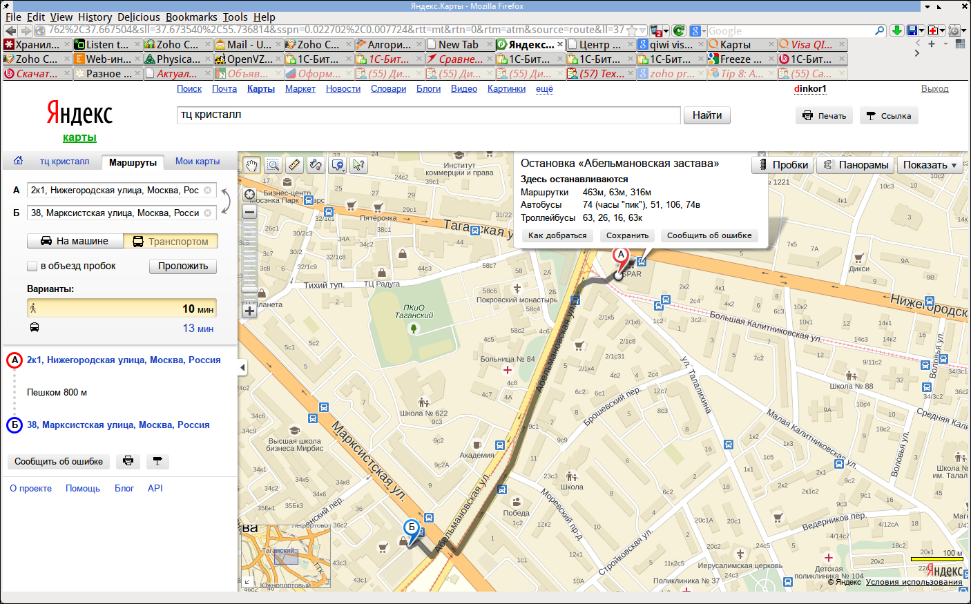971x604 pixels.
Task: Switch route mode to 'На машине'
Action: pos(75,241)
